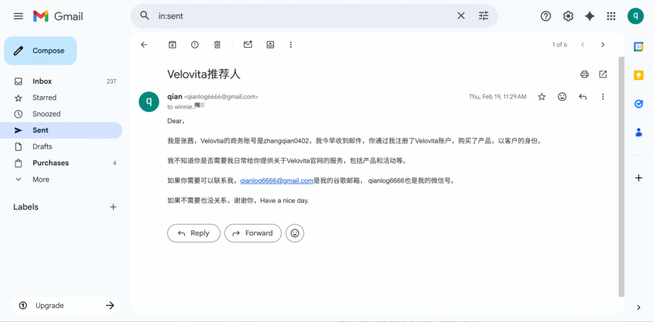Screen dimensions: 653x322
Task: Open Google Tasks side panel
Action: tap(638, 104)
